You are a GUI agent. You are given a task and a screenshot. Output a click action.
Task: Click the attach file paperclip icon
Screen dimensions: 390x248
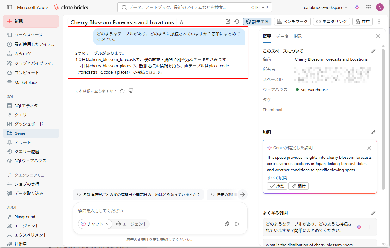(x=227, y=224)
